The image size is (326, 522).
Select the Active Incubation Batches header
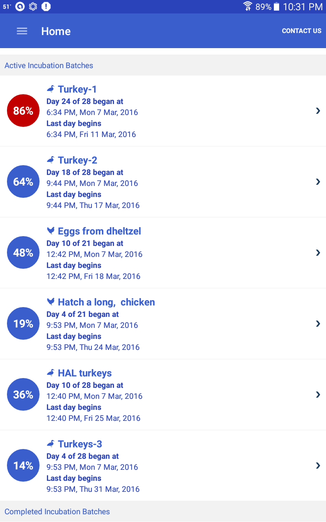49,66
